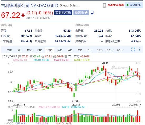Click the 2021/5 date axis label
This screenshot has height=125, width=145.
(76, 105)
